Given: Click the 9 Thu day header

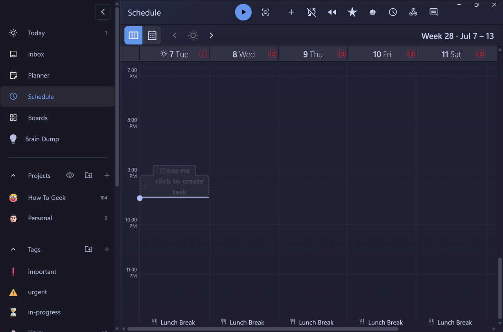Looking at the screenshot, I should click(x=313, y=54).
